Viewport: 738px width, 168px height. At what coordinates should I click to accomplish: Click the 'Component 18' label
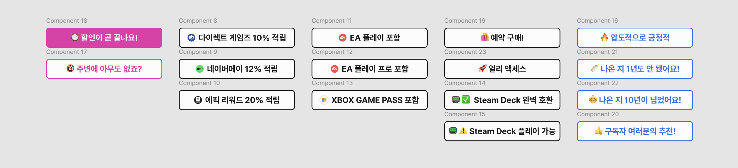[67, 21]
